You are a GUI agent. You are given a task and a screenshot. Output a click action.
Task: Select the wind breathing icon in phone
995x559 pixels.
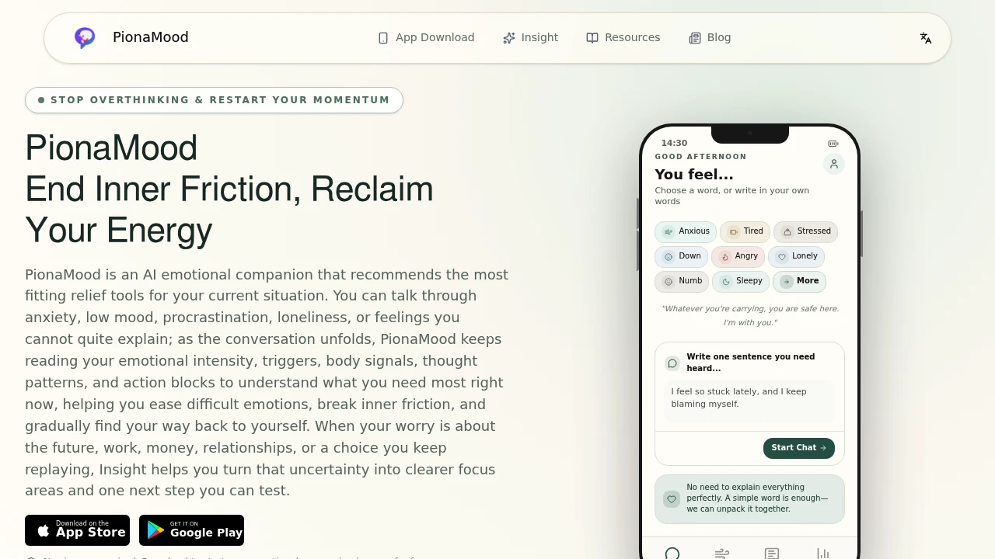(722, 553)
